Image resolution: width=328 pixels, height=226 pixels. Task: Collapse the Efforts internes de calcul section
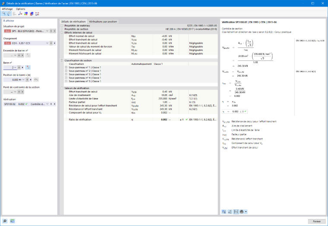point(62,32)
